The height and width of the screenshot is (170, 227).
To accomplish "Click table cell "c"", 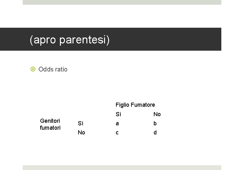I will [117, 133].
